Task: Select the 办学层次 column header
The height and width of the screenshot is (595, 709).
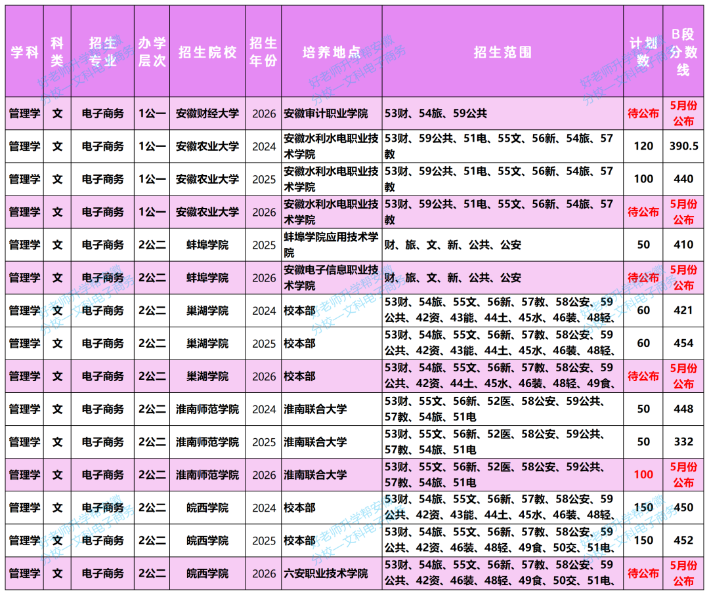Action: point(152,52)
